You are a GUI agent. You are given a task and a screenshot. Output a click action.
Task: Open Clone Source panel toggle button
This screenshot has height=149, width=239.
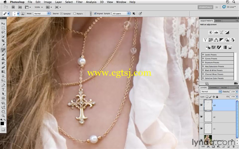click(x=23, y=13)
